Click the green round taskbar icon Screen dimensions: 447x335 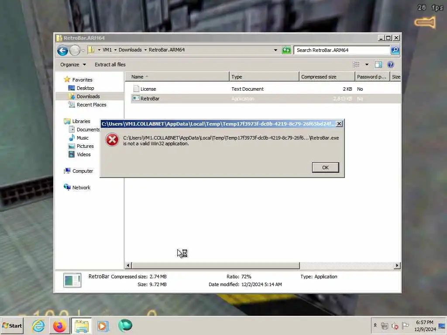click(125, 325)
